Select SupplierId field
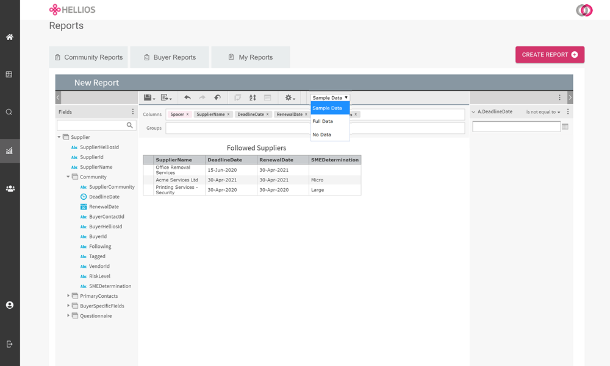Screen dimensions: 610x366 point(91,157)
